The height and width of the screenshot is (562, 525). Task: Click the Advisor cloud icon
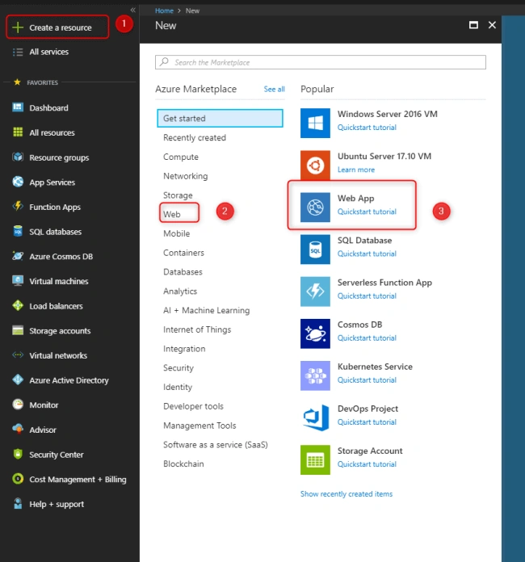(18, 429)
